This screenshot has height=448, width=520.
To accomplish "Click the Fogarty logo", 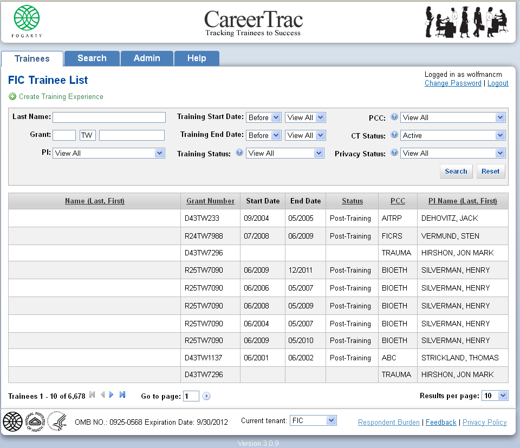I will [x=27, y=22].
